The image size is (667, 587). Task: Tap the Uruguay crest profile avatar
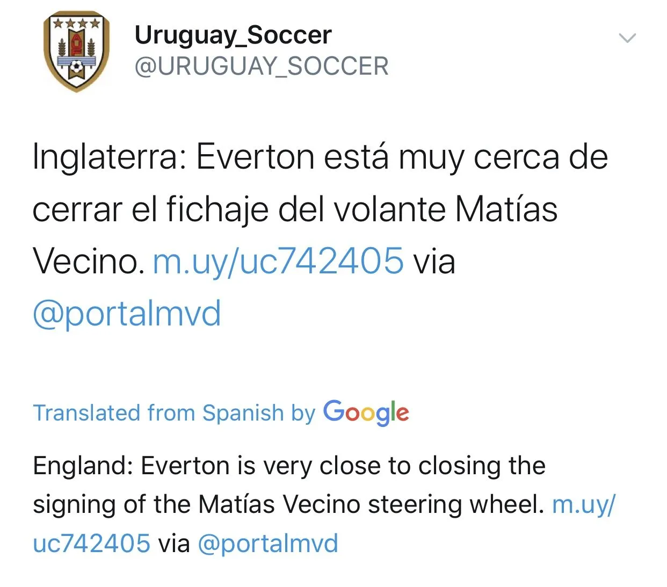tap(76, 52)
